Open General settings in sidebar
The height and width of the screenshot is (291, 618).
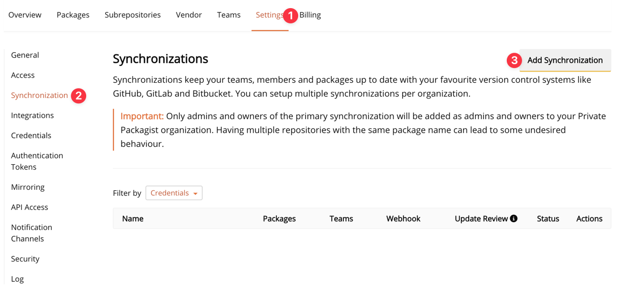tap(25, 55)
